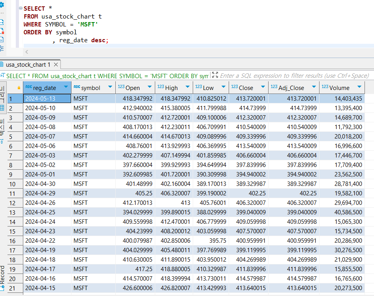
Task: Open SQL editor settings gear icon
Action: pyautogui.click(x=2, y=5)
